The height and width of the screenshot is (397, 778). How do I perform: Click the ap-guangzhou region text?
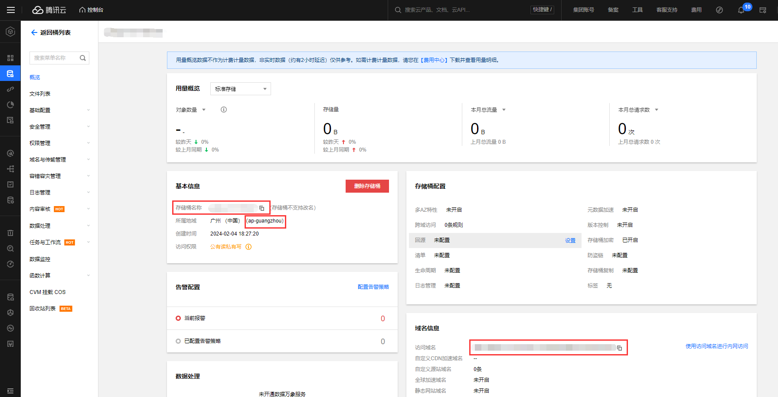coord(265,221)
